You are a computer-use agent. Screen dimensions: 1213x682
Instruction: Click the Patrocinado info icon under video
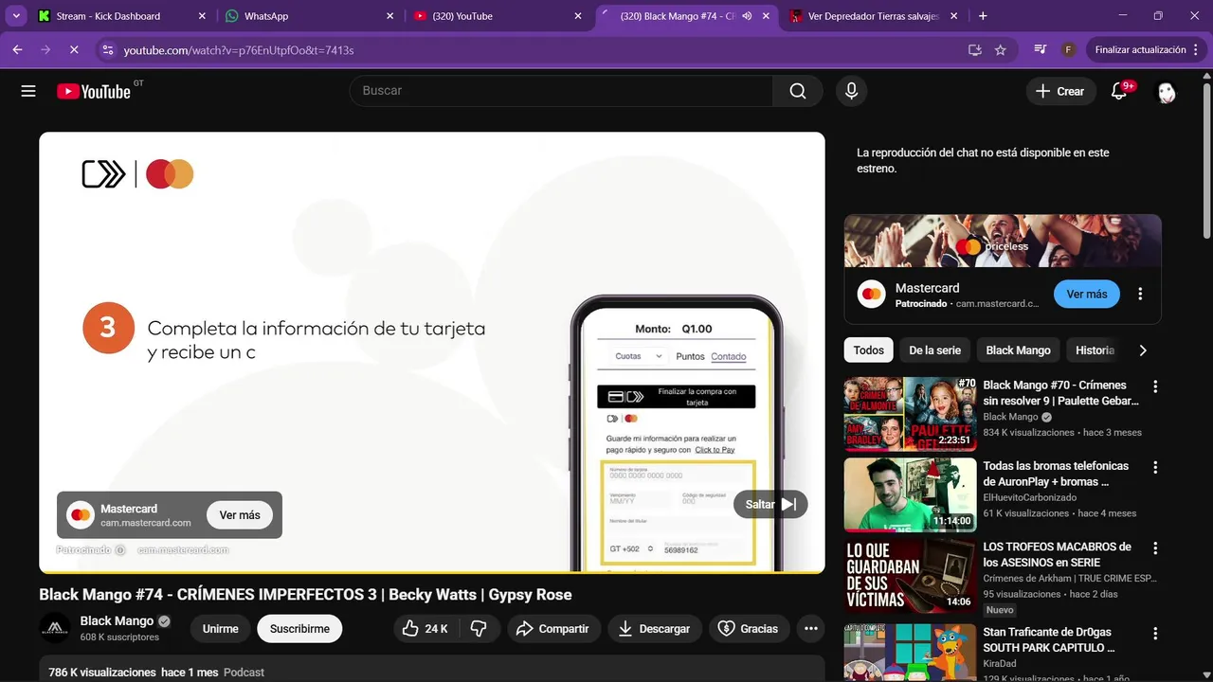120,549
